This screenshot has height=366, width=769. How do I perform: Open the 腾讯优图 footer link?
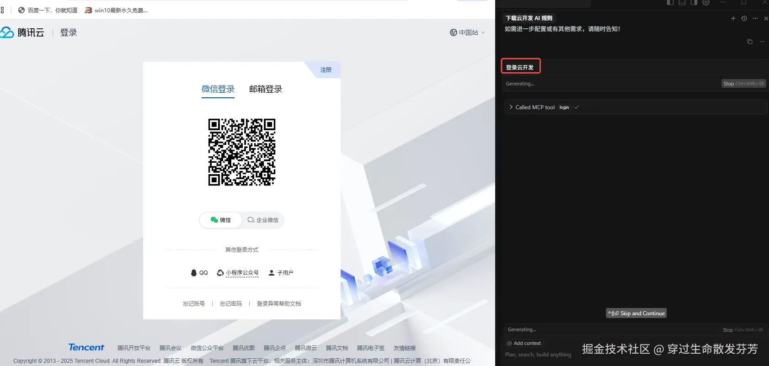[x=244, y=348]
